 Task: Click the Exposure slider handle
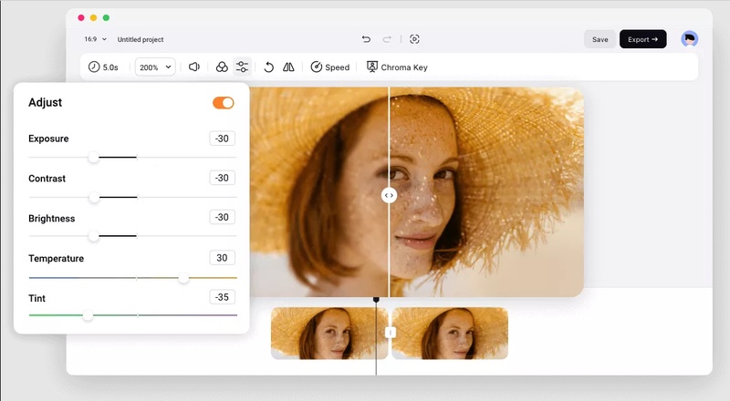tap(94, 158)
